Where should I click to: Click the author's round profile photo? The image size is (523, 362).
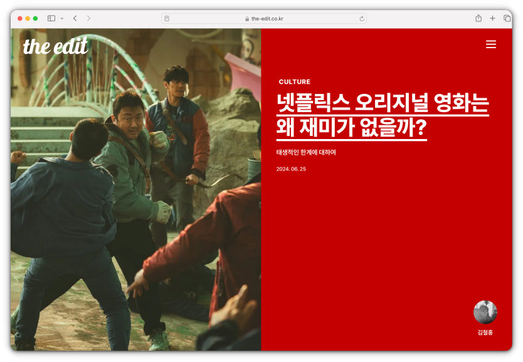pyautogui.click(x=485, y=312)
